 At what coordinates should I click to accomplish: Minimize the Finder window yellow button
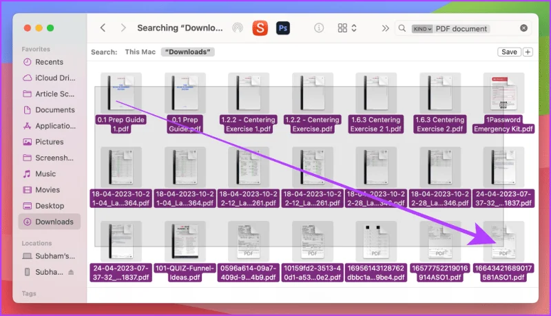click(x=39, y=28)
